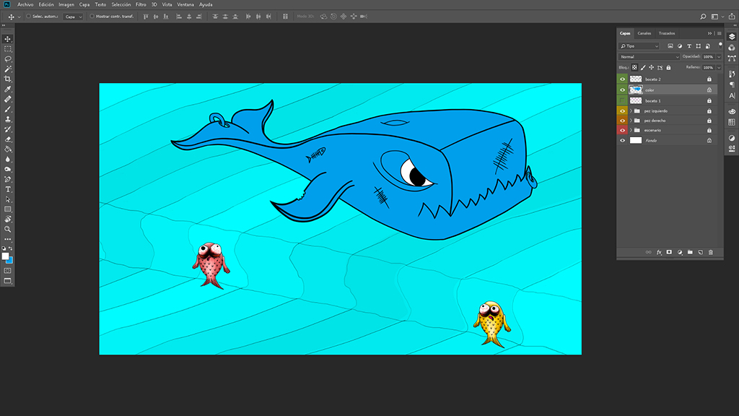
Task: Open the Normal blend mode dropdown
Action: click(649, 56)
